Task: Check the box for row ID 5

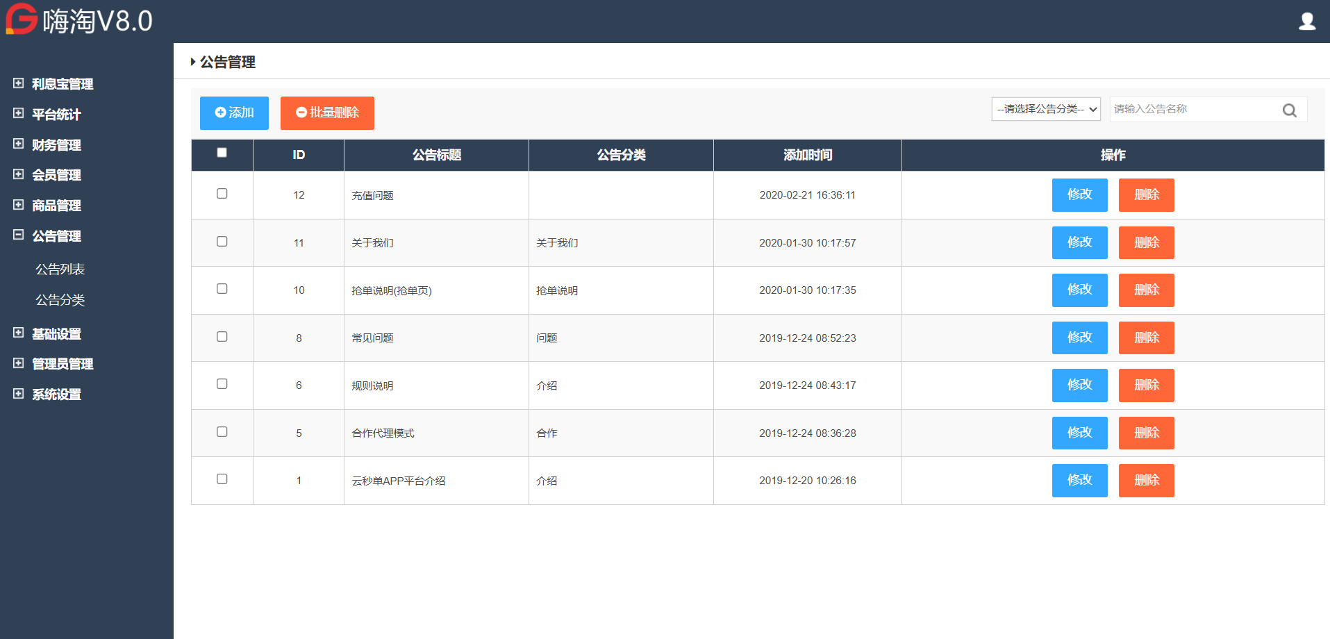Action: [222, 432]
